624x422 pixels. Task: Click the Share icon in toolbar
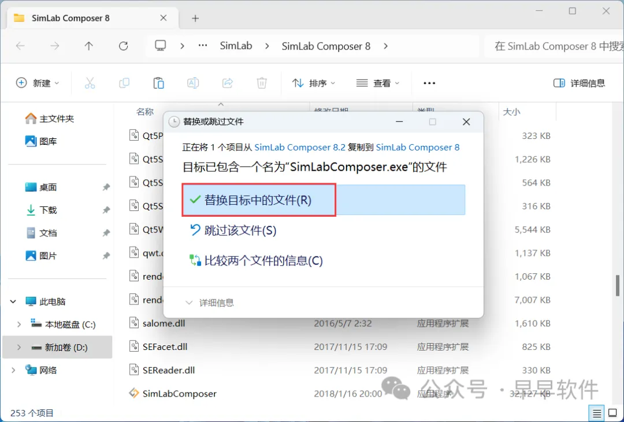click(227, 83)
